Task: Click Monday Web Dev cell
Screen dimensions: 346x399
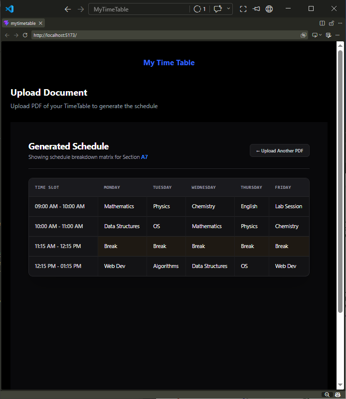Action: tap(122, 266)
